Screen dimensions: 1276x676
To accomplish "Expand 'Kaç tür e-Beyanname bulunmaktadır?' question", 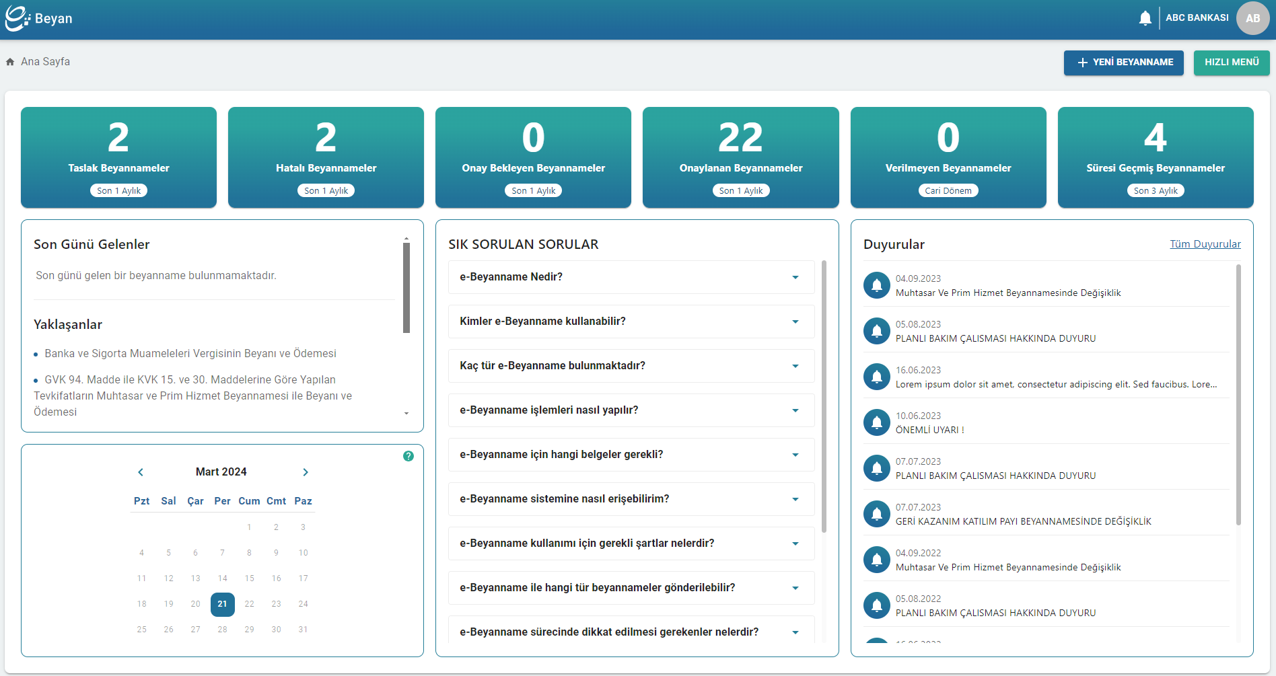I will click(631, 366).
